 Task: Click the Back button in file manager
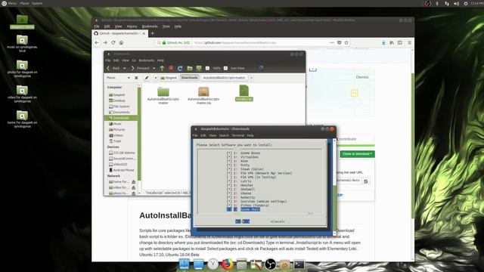113,68
